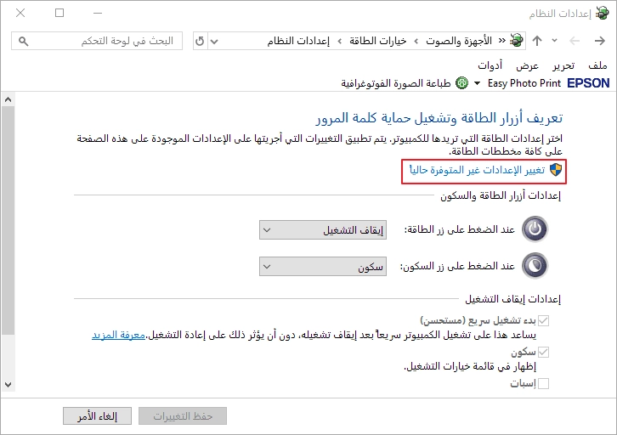Focus the Control Panel search field
This screenshot has width=617, height=435.
click(x=97, y=41)
